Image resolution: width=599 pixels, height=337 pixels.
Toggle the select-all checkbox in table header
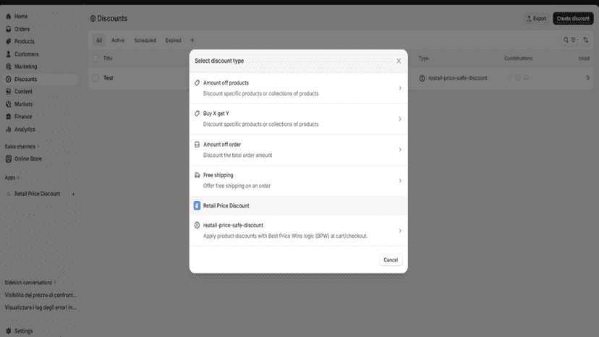point(95,58)
